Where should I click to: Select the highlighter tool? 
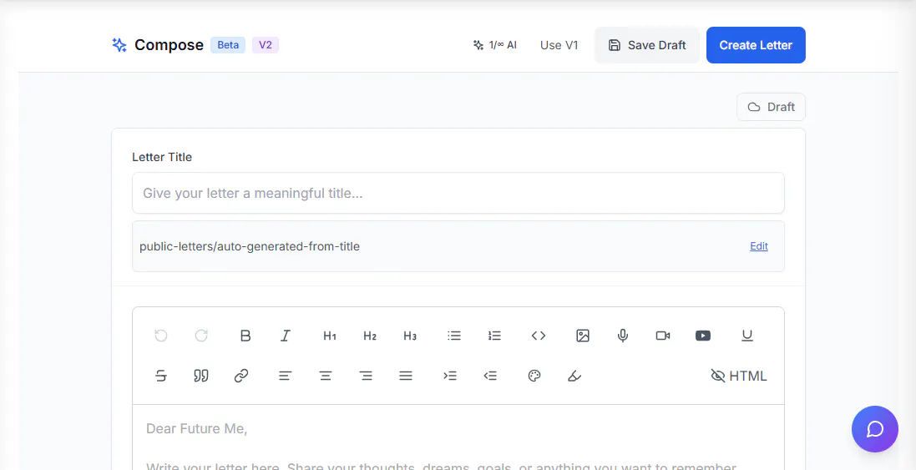tap(574, 376)
